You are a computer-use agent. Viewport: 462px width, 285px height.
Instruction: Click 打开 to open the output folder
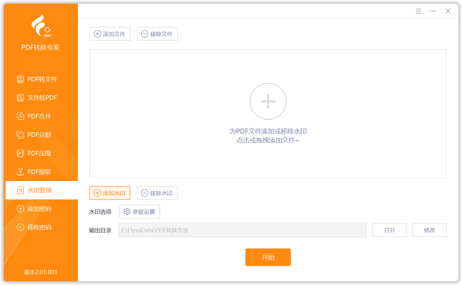[389, 230]
